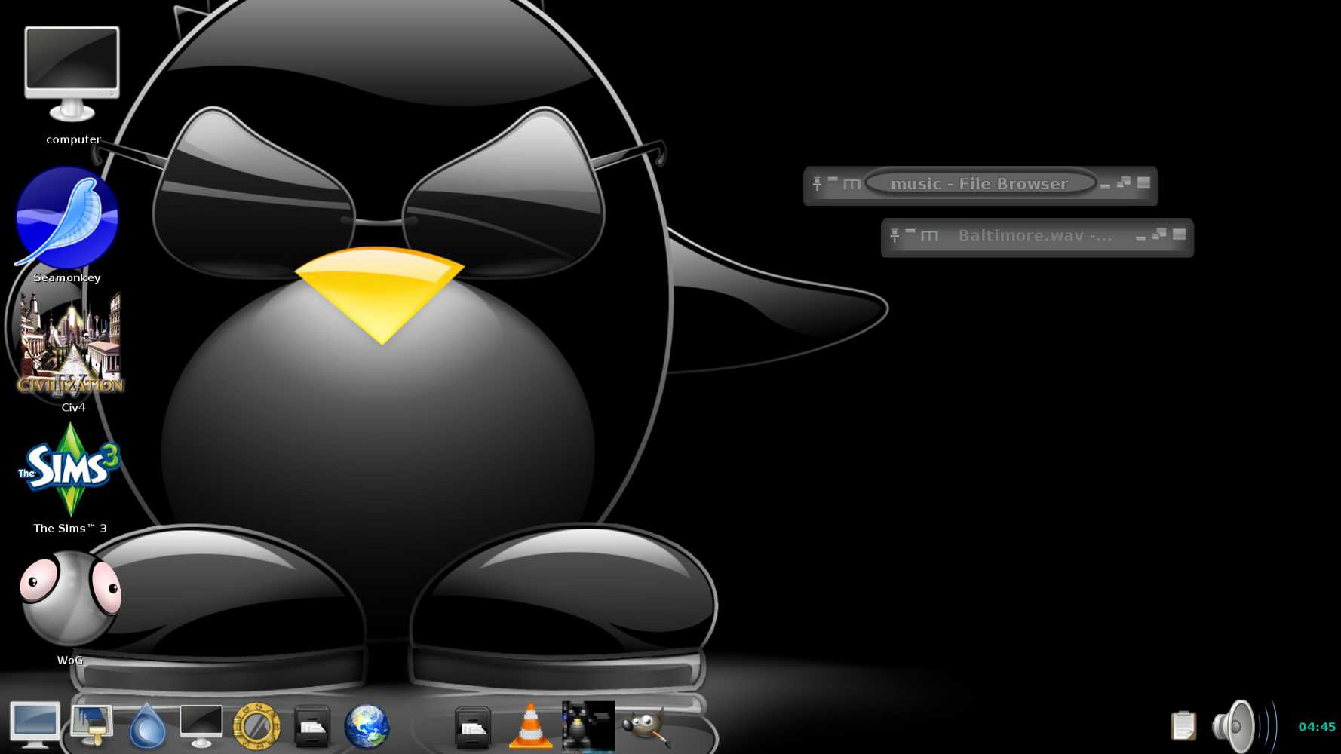
Task: Launch GIMP from the Wilber mascot icon
Action: 645,726
